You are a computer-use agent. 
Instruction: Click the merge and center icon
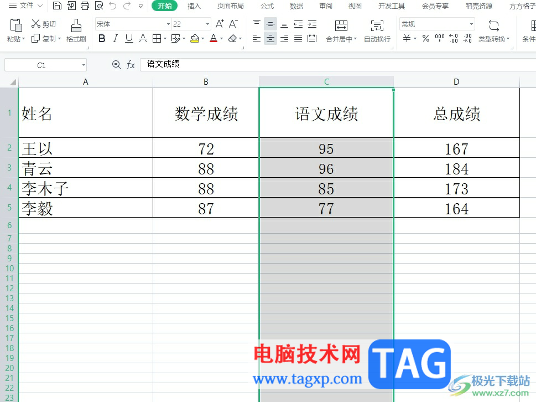(x=341, y=25)
